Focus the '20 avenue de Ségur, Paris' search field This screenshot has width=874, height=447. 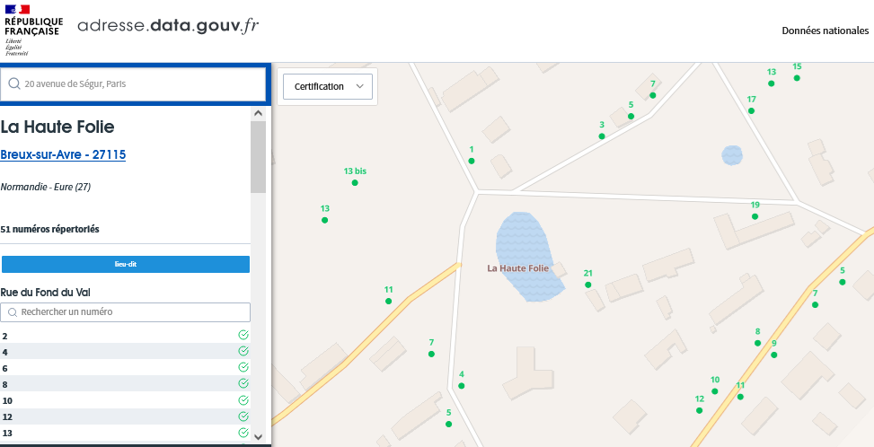[x=133, y=84]
